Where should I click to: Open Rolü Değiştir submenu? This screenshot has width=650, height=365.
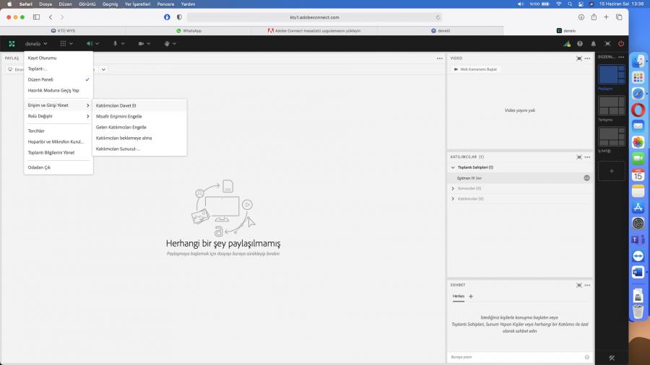[58, 116]
